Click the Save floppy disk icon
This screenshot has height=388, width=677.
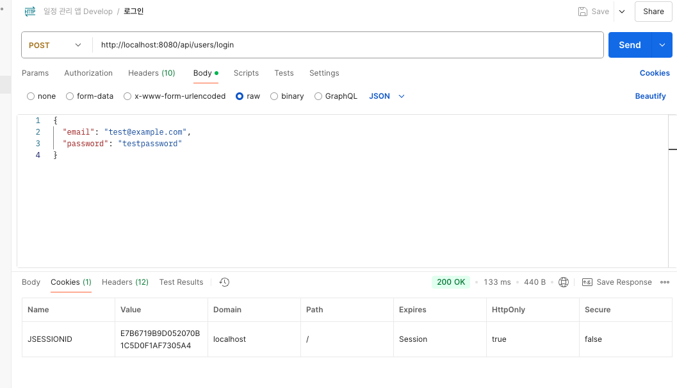(582, 12)
